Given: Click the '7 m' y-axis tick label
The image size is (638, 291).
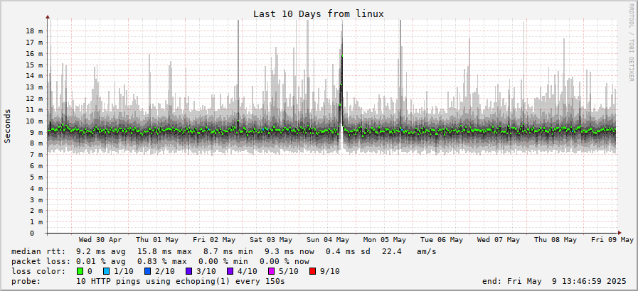Looking at the screenshot, I should tap(36, 155).
